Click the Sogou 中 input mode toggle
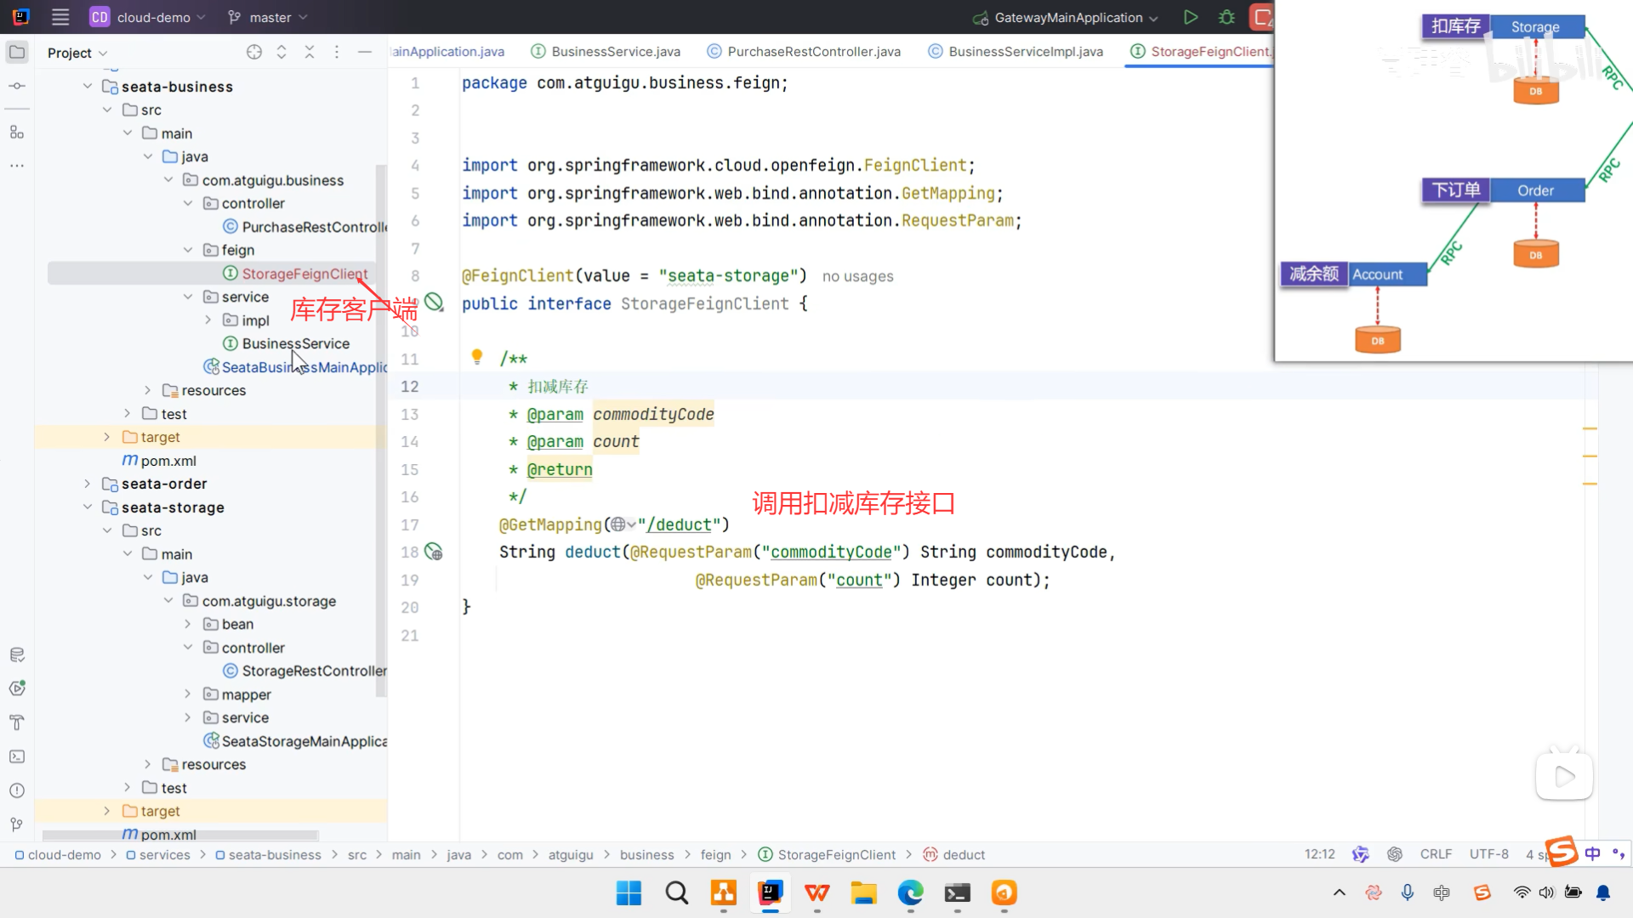 pyautogui.click(x=1592, y=853)
